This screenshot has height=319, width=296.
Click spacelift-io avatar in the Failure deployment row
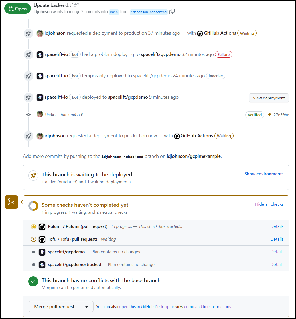point(40,55)
